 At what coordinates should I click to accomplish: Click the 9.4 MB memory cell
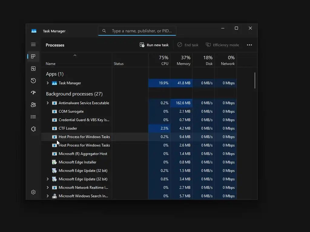click(181, 137)
